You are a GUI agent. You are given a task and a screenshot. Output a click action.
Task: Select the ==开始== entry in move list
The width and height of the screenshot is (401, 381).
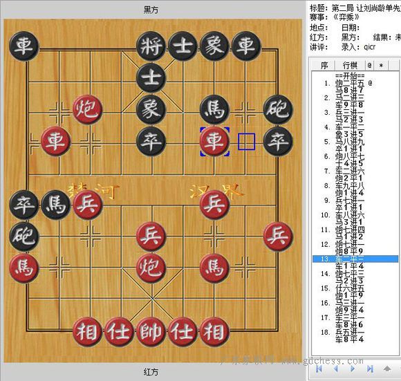point(350,76)
